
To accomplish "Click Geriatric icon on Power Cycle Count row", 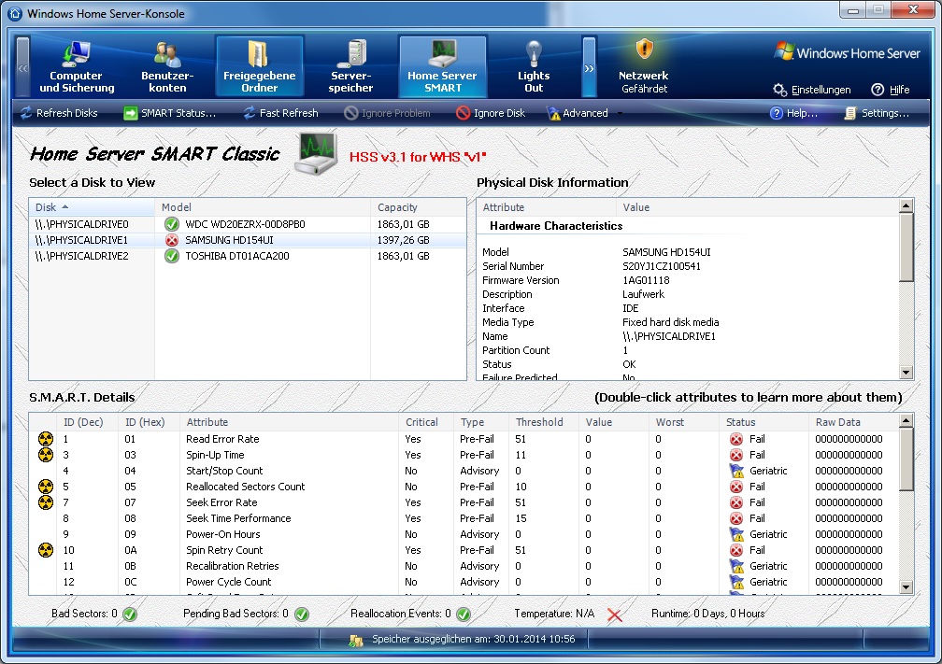I will [x=736, y=582].
